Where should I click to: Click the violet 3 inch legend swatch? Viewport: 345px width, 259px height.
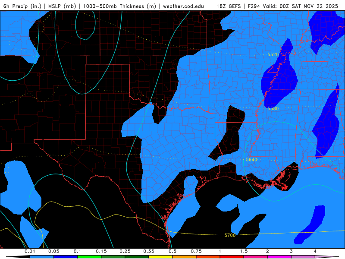coord(303,257)
